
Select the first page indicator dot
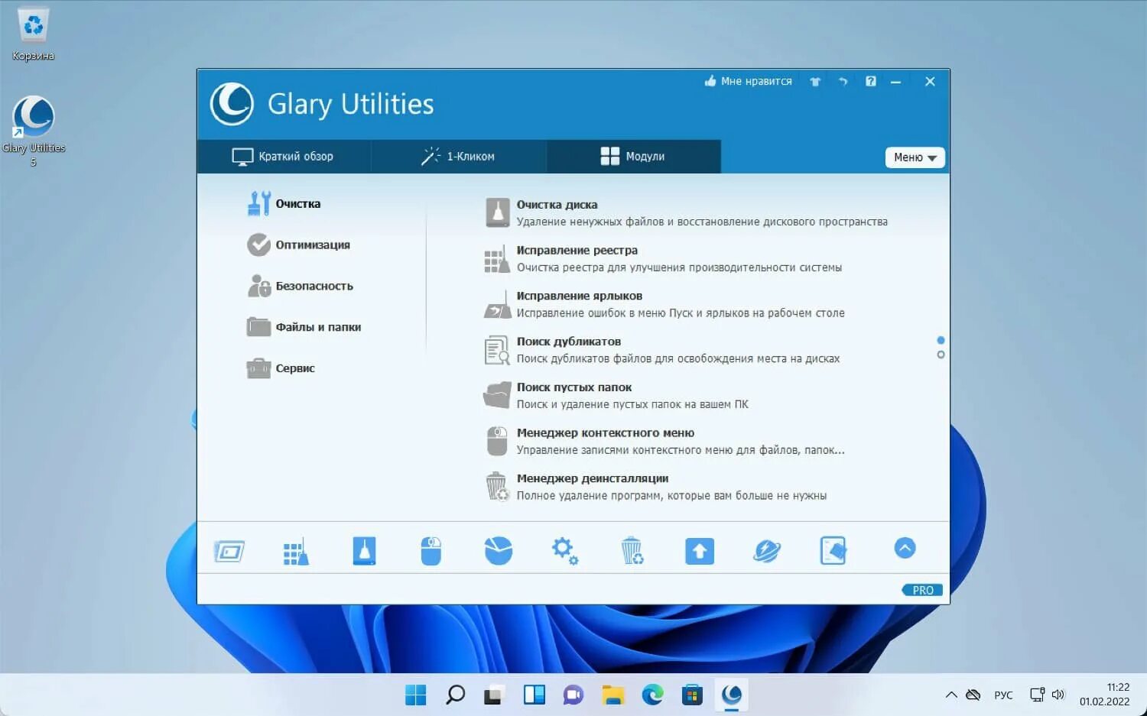pyautogui.click(x=941, y=340)
